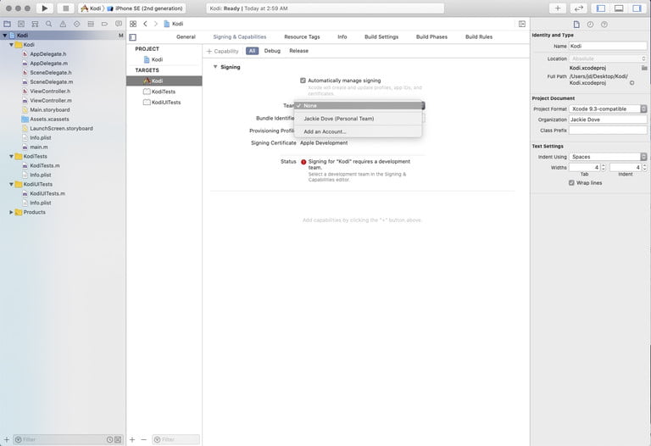Image resolution: width=651 pixels, height=446 pixels.
Task: Open the Indent Using Spaces dropdown
Action: pyautogui.click(x=608, y=157)
